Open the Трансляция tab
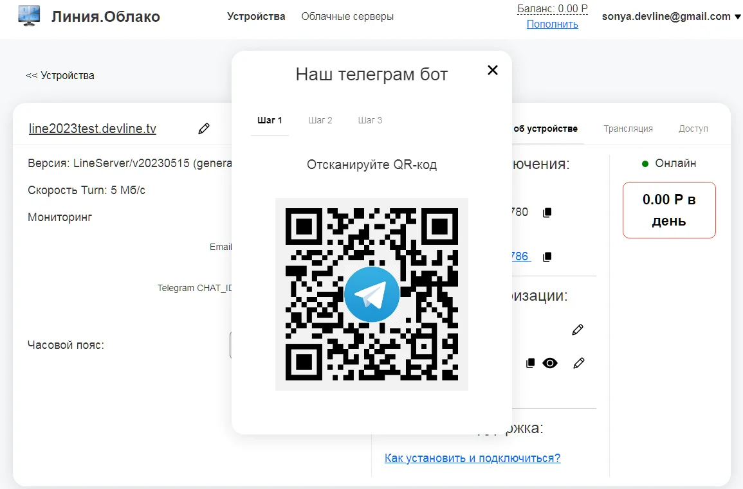Screen dimensions: 743x489 coord(628,129)
